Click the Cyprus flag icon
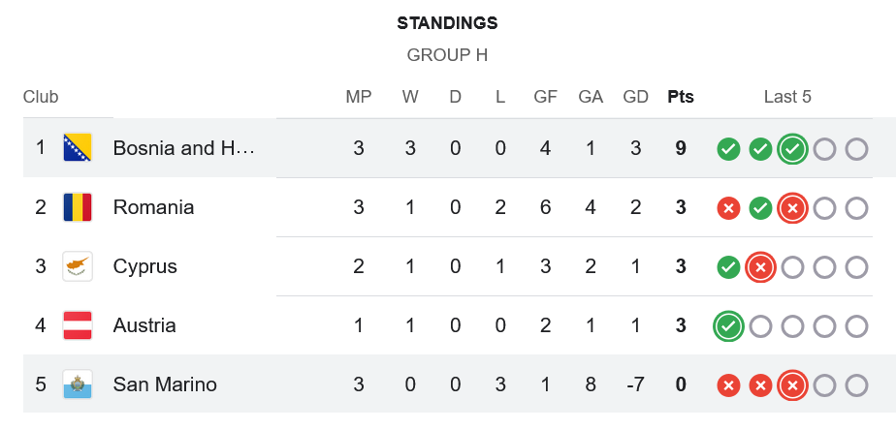The image size is (896, 430). pyautogui.click(x=78, y=266)
